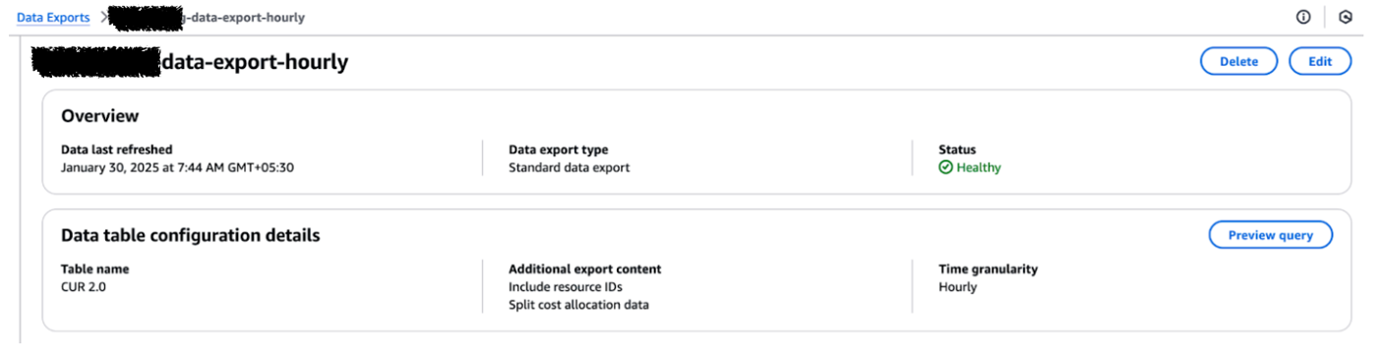Click the Healthy status text
1384x354 pixels.
[x=979, y=167]
